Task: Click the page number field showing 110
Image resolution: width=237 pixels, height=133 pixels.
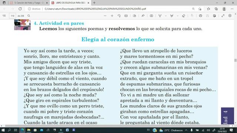Action: coord(13,16)
